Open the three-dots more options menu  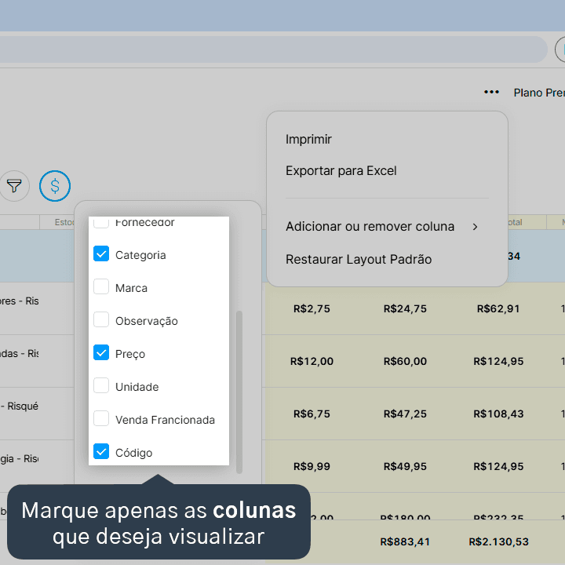[x=491, y=93]
